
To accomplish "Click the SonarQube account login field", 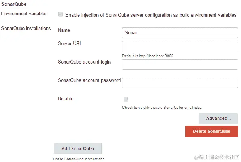I will (180, 65).
